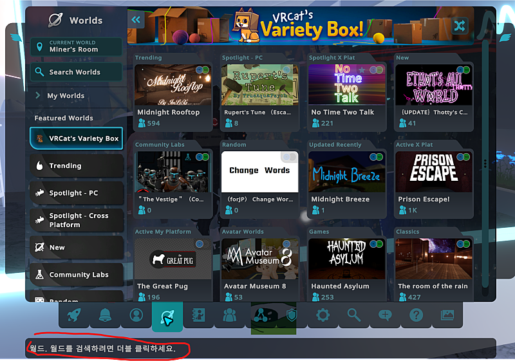
Task: Click the Community Labs row header
Action: 160,145
